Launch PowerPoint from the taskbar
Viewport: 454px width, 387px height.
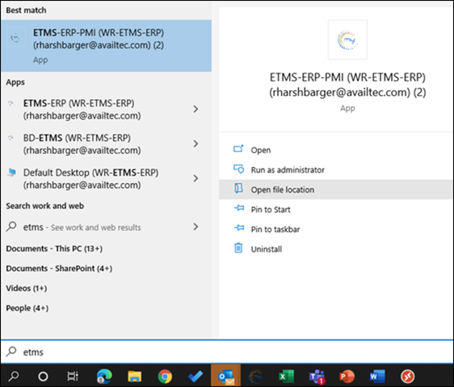(347, 377)
